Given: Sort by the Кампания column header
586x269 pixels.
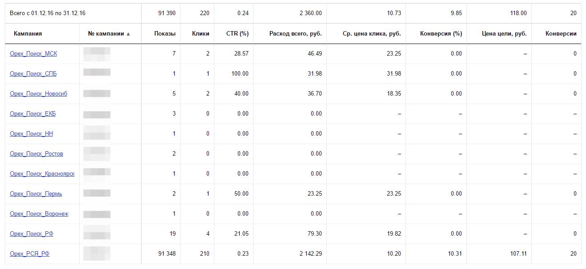Looking at the screenshot, I should click(28, 34).
